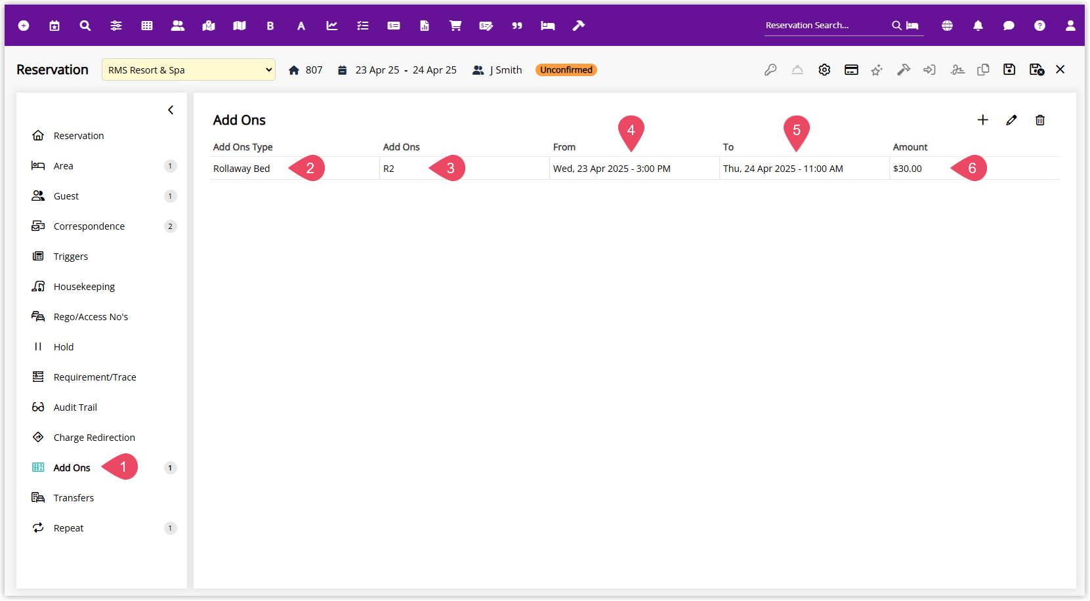The image size is (1090, 601).
Task: Open the Reservation menu item in sidebar
Action: 103,136
